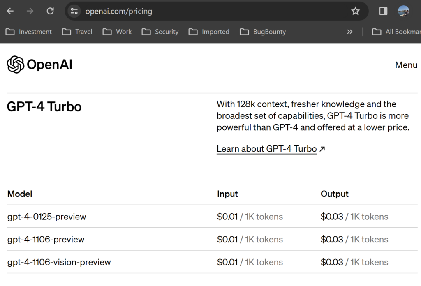
Task: Click the output price for gpt-4-1106-preview
Action: [354, 239]
